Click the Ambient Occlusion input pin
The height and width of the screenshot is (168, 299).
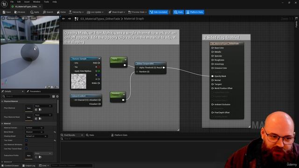(213, 105)
